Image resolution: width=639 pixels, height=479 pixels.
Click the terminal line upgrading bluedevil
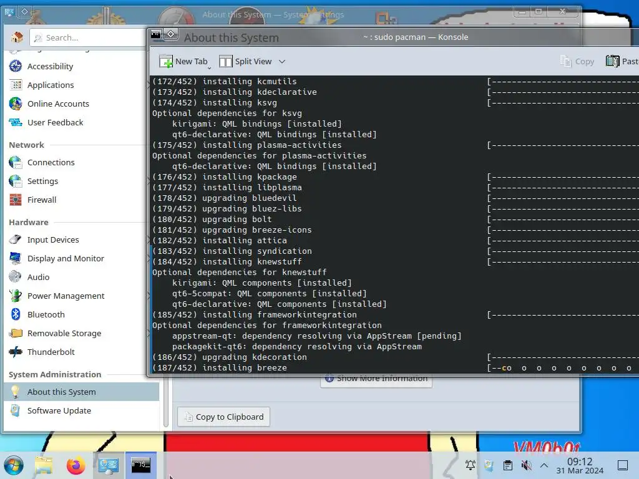pyautogui.click(x=225, y=198)
